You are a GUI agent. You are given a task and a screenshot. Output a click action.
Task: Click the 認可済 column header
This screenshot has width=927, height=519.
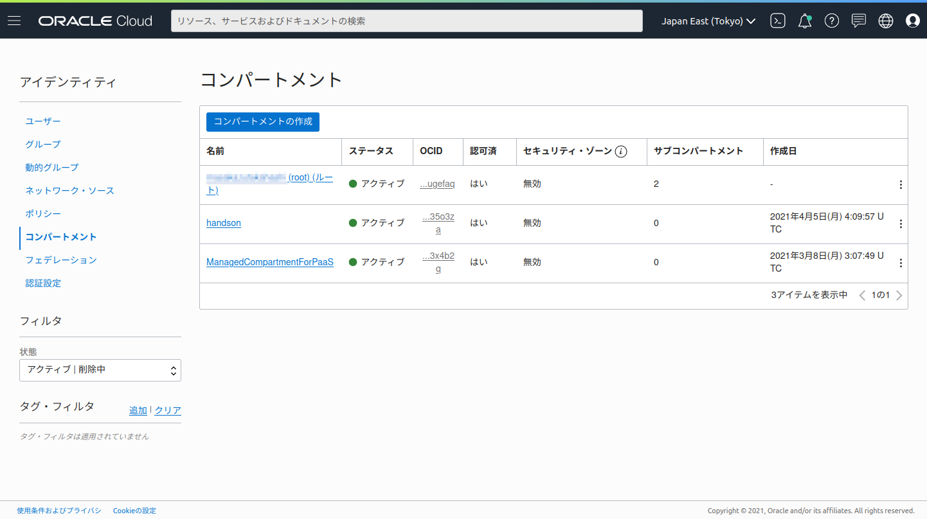pos(483,151)
